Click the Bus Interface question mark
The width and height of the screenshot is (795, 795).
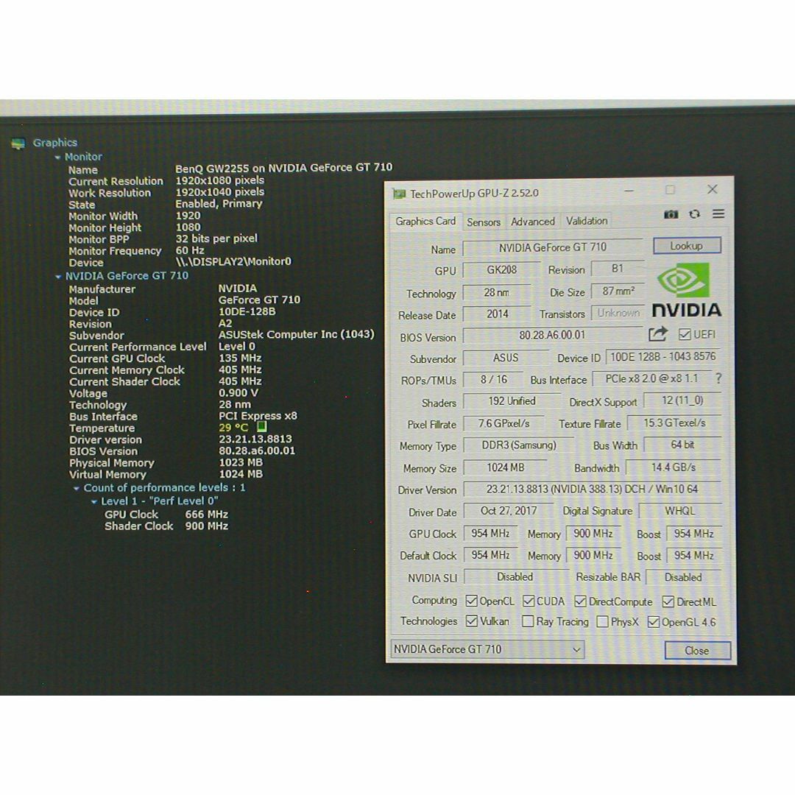718,378
